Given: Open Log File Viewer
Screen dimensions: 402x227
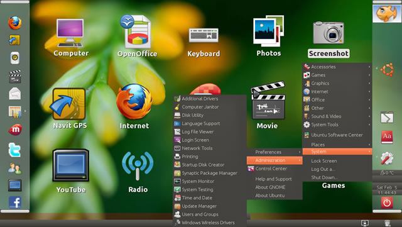Looking at the screenshot, I should pyautogui.click(x=210, y=131).
